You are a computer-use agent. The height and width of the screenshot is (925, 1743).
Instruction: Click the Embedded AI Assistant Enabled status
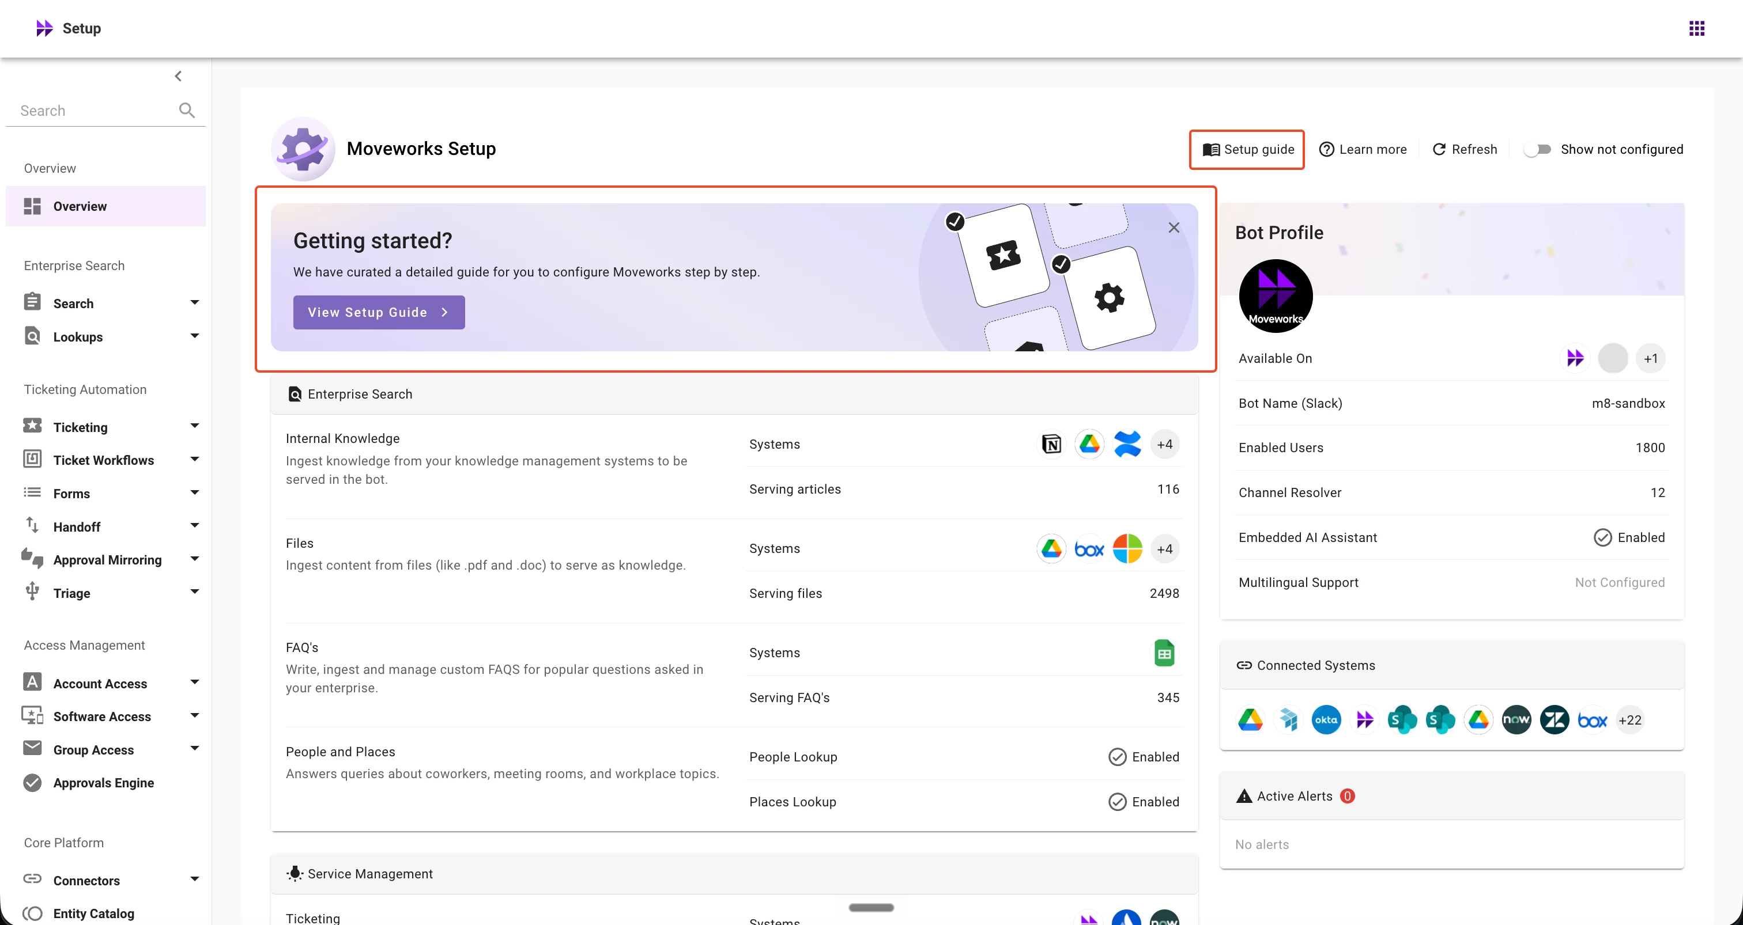click(1629, 537)
